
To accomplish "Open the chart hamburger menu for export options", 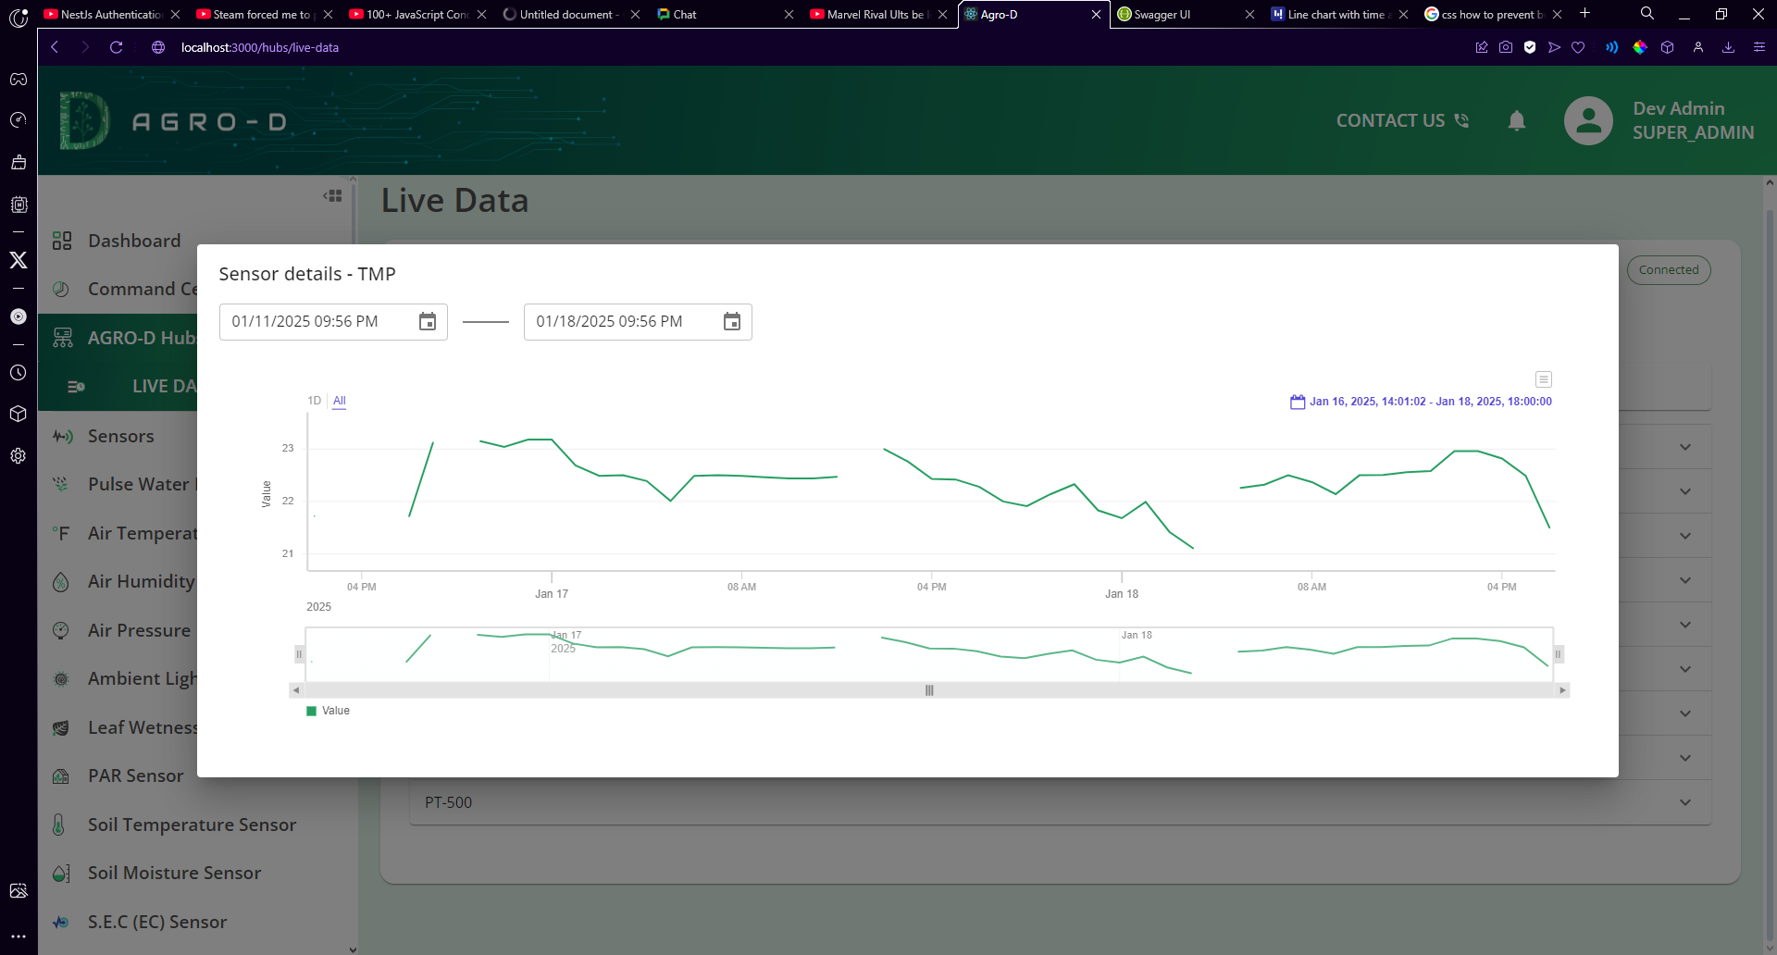I will 1543,379.
